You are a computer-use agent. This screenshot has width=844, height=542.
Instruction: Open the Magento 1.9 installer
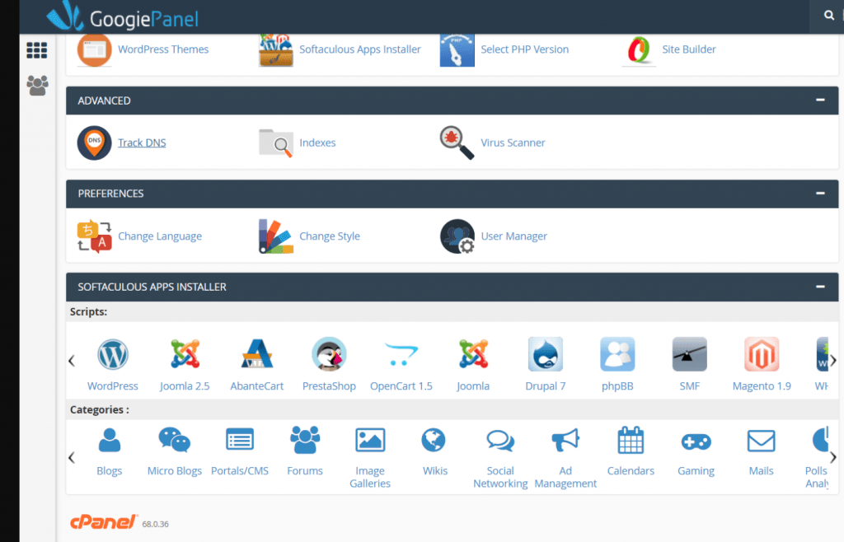(761, 354)
